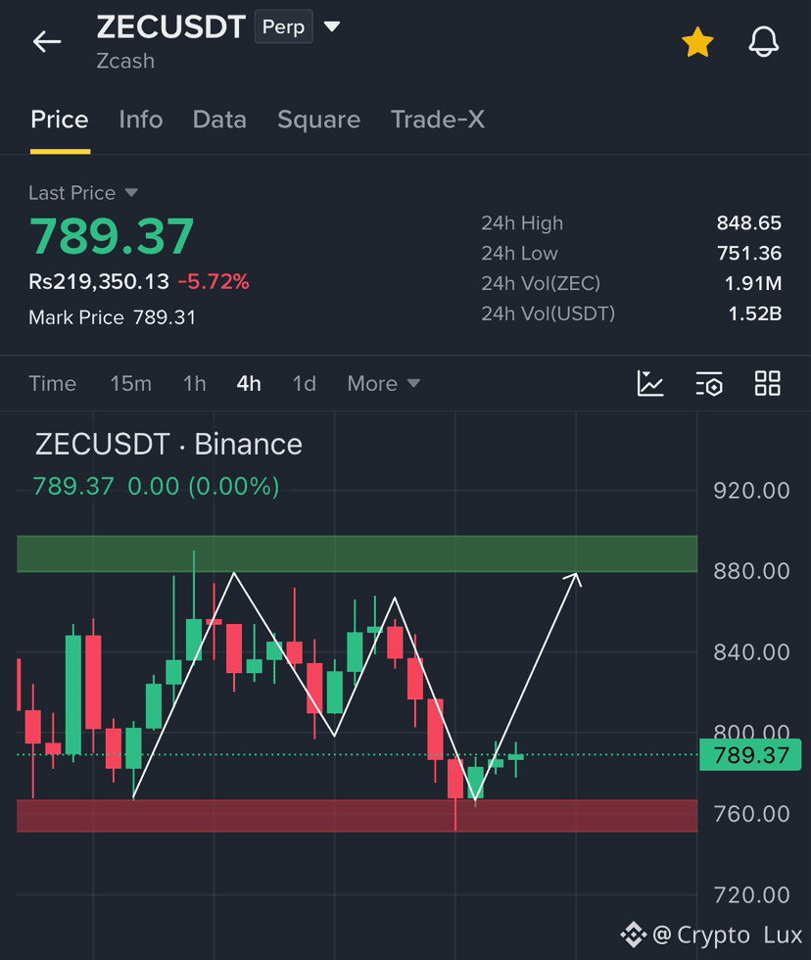Expand the More timeframes dropdown

(383, 384)
